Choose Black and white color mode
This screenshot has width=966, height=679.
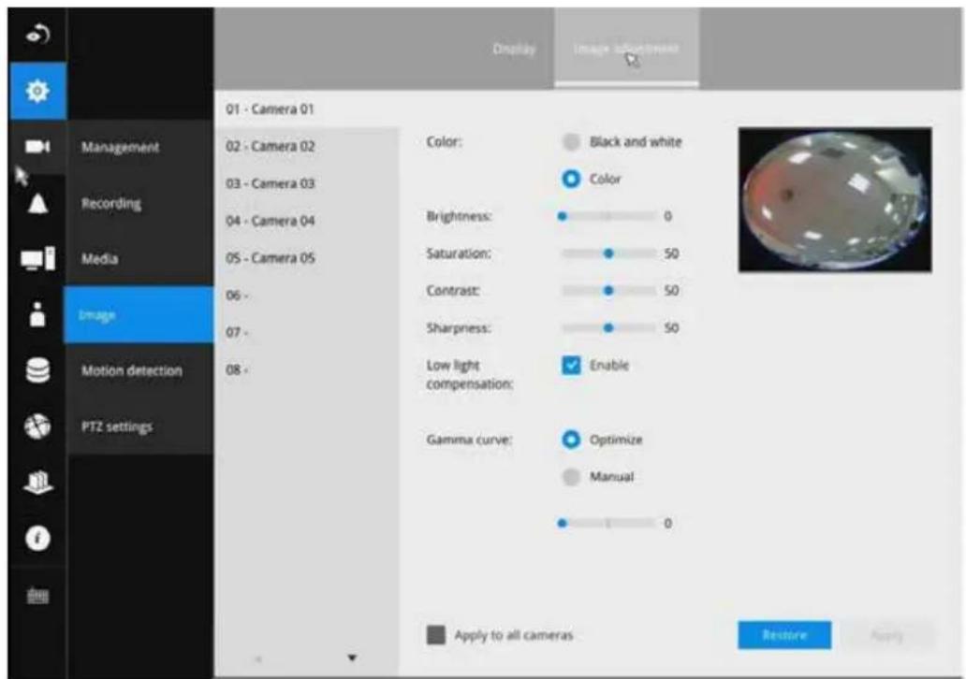[571, 142]
